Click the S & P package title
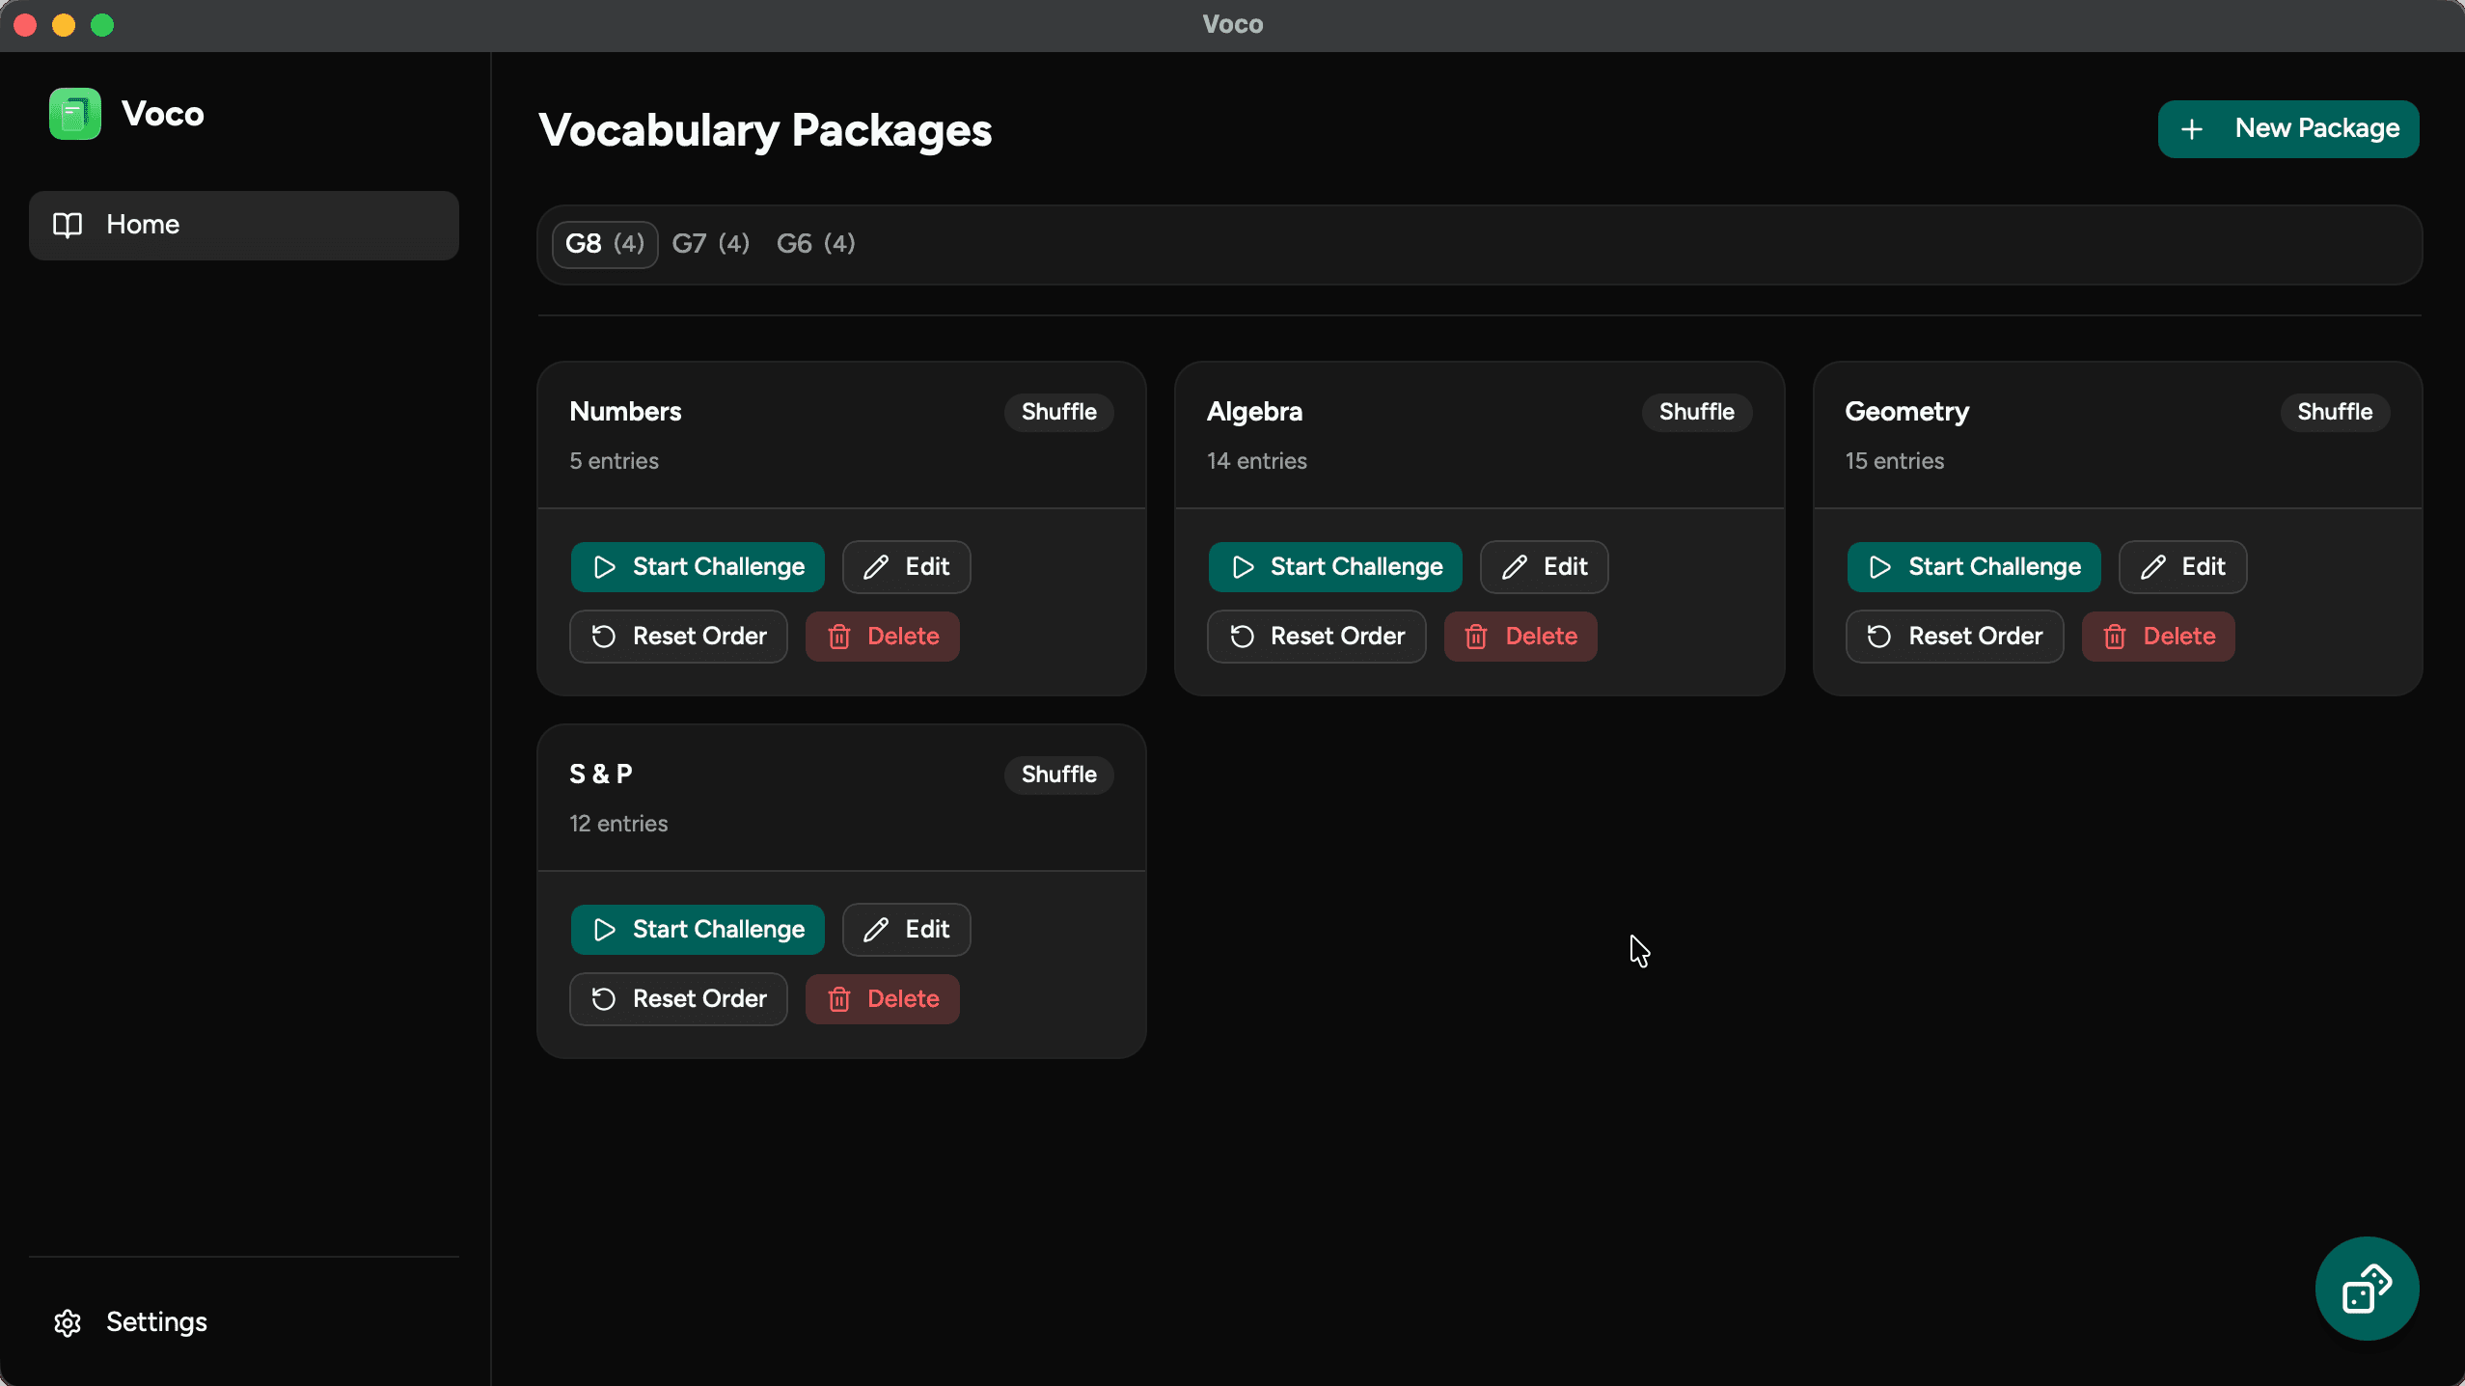This screenshot has height=1386, width=2465. (601, 775)
